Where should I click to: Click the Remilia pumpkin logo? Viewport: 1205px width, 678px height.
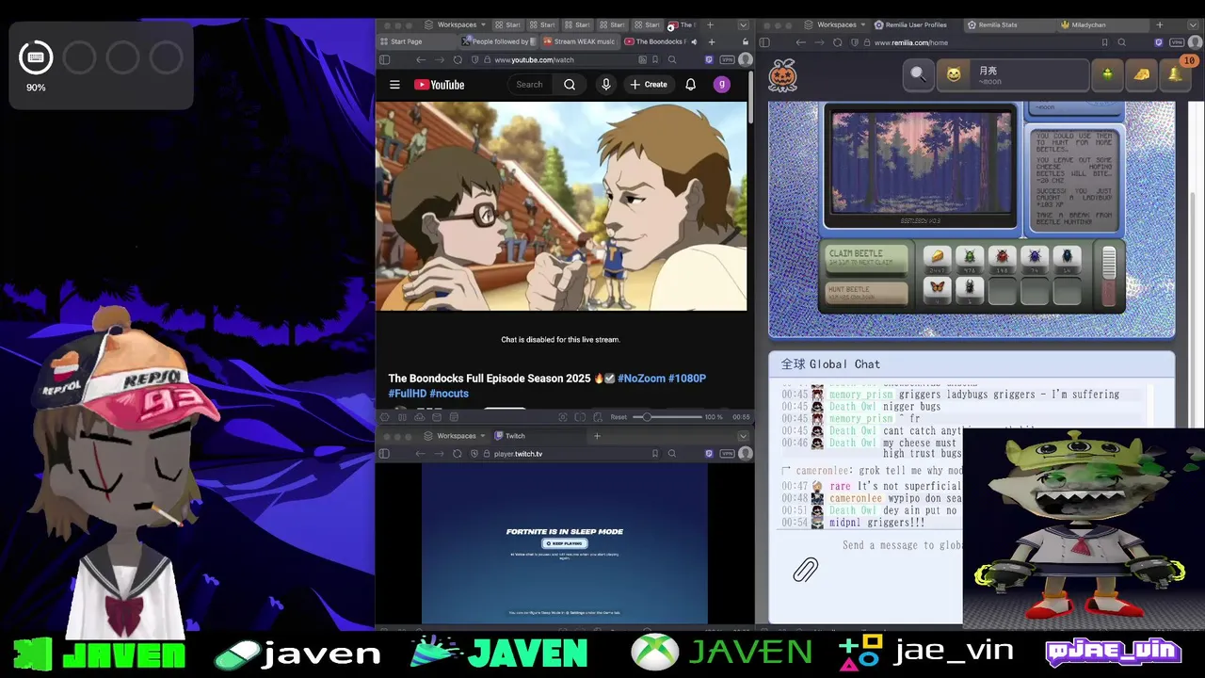(x=783, y=74)
